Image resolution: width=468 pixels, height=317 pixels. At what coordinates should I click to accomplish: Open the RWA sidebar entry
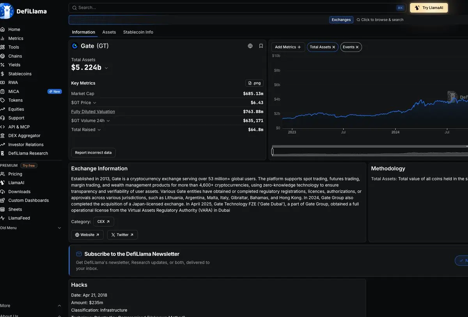pyautogui.click(x=13, y=83)
